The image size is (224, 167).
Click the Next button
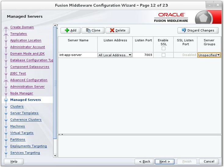(x=165, y=162)
